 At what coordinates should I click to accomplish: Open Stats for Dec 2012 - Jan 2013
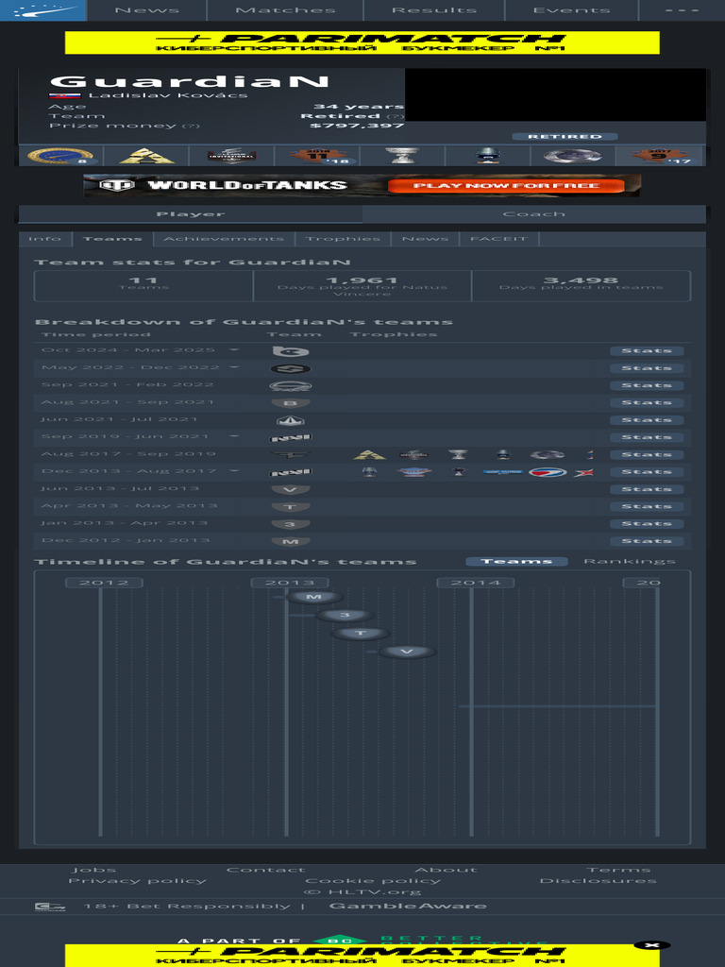tap(647, 541)
